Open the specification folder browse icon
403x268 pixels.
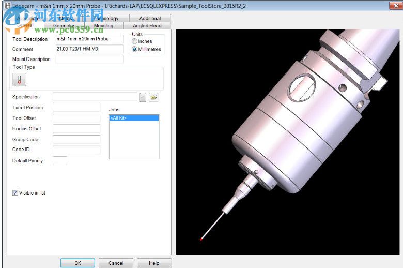point(153,97)
